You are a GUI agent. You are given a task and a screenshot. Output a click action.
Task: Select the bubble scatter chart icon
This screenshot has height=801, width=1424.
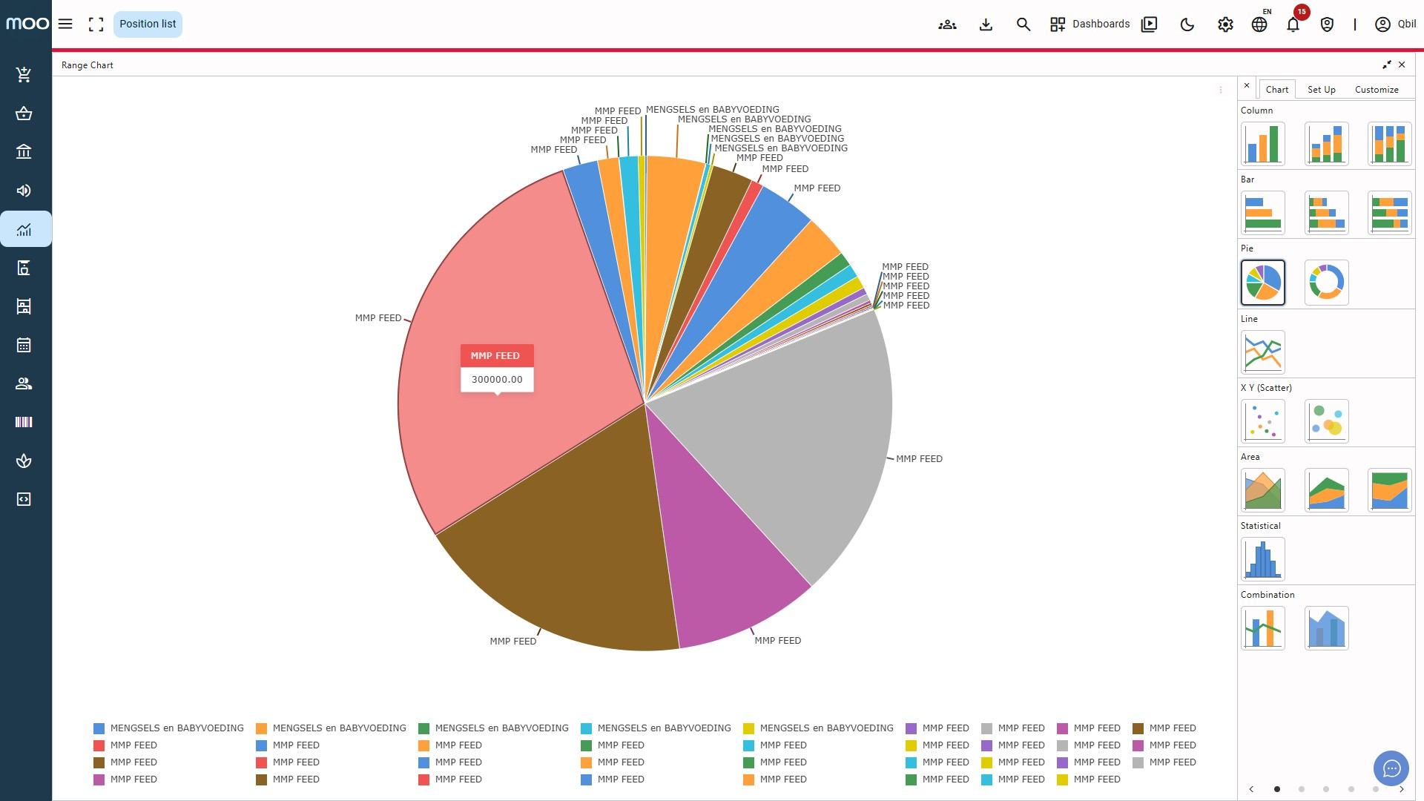click(1326, 421)
